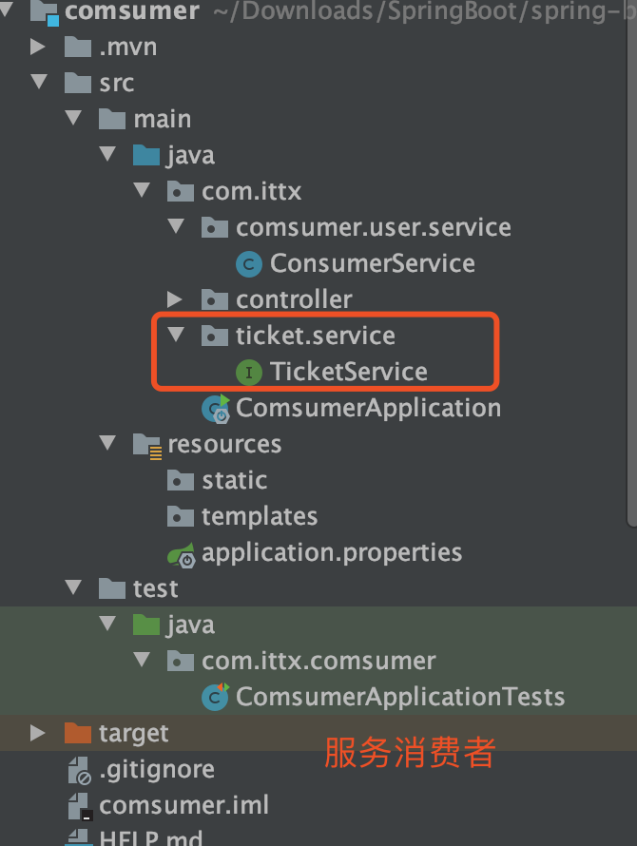Image resolution: width=637 pixels, height=846 pixels.
Task: Click the comsumer.iml file icon
Action: (81, 807)
